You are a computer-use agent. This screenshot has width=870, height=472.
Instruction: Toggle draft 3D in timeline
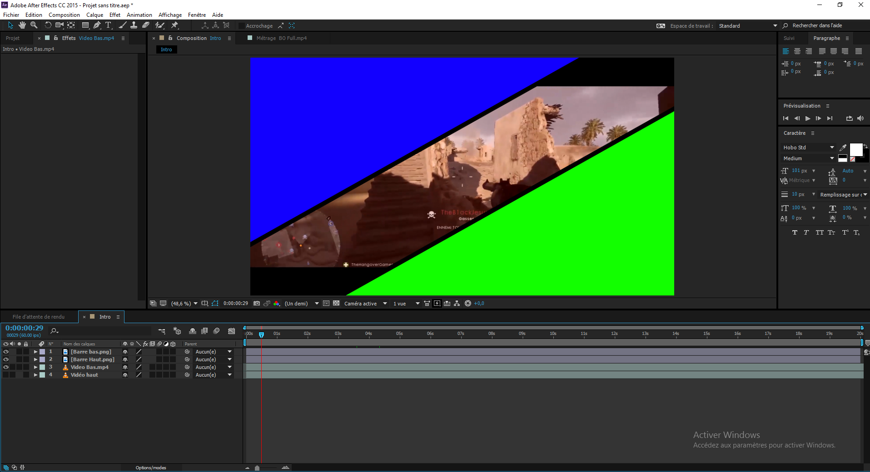pos(177,331)
